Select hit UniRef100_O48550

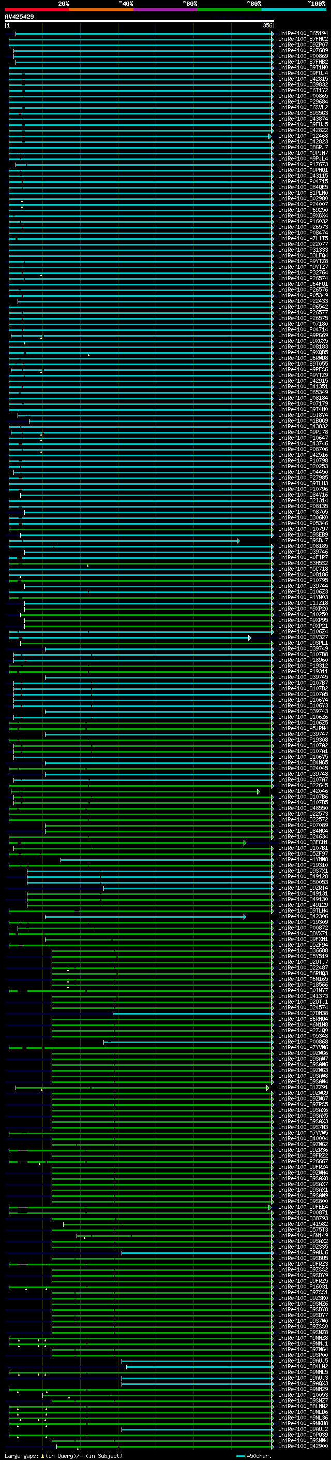pyautogui.click(x=303, y=808)
